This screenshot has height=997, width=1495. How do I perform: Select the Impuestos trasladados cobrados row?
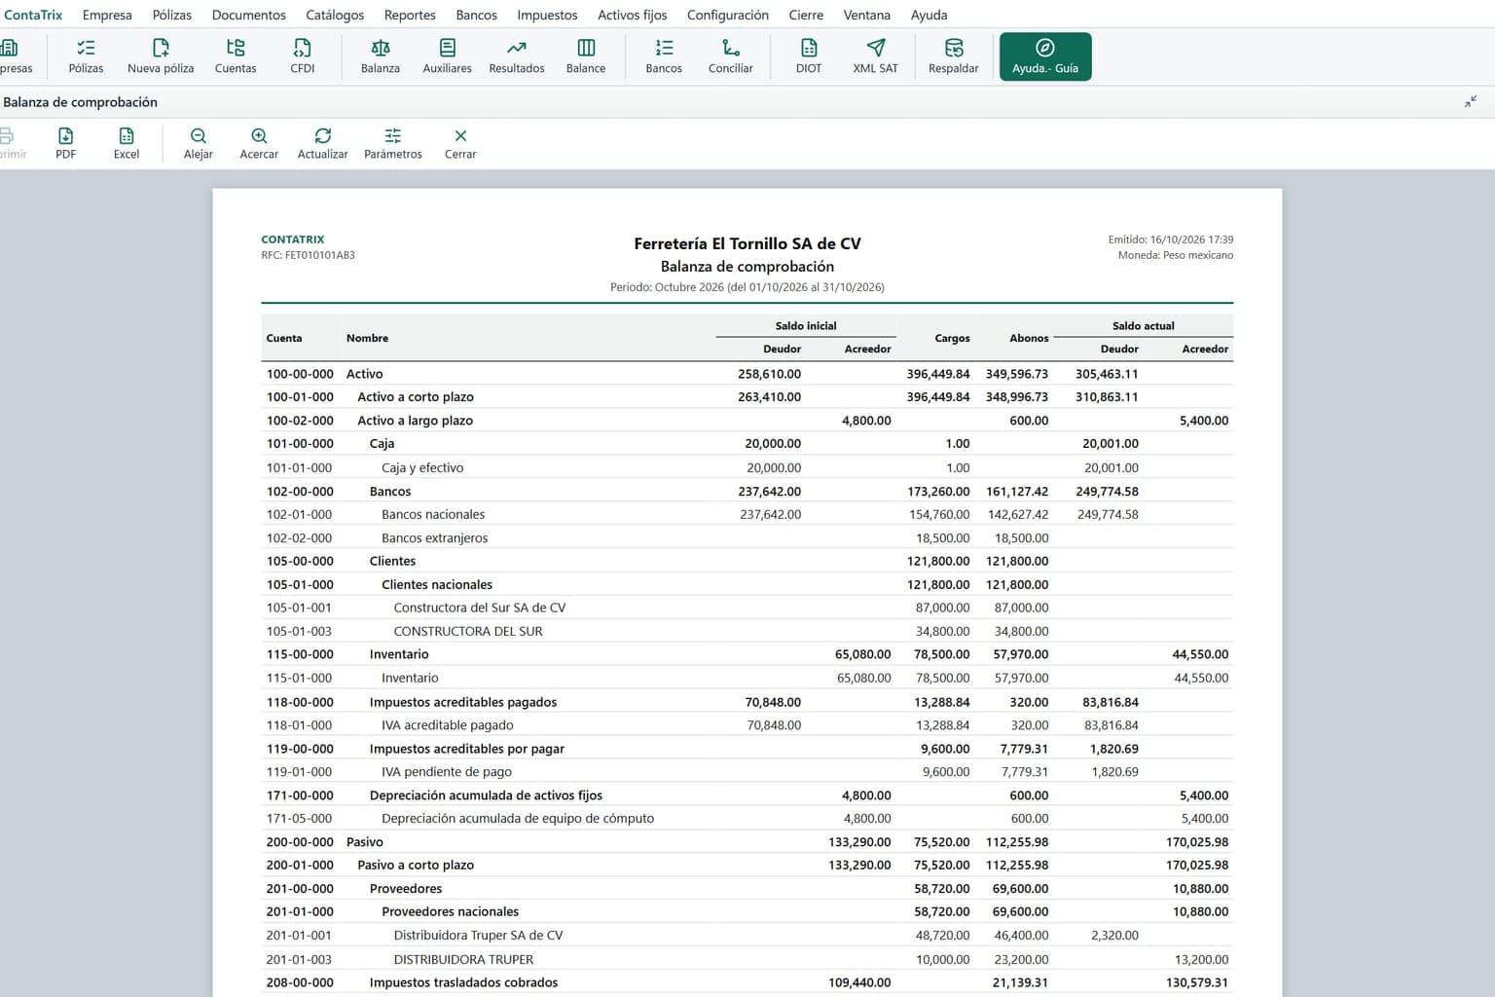(x=747, y=982)
